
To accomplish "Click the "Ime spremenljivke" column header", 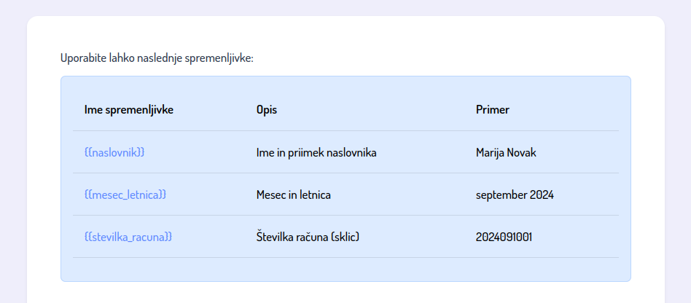I will pos(128,110).
